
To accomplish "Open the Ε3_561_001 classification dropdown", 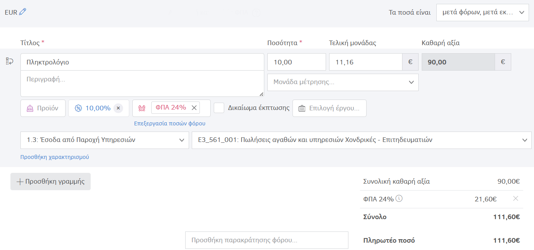I will point(361,140).
